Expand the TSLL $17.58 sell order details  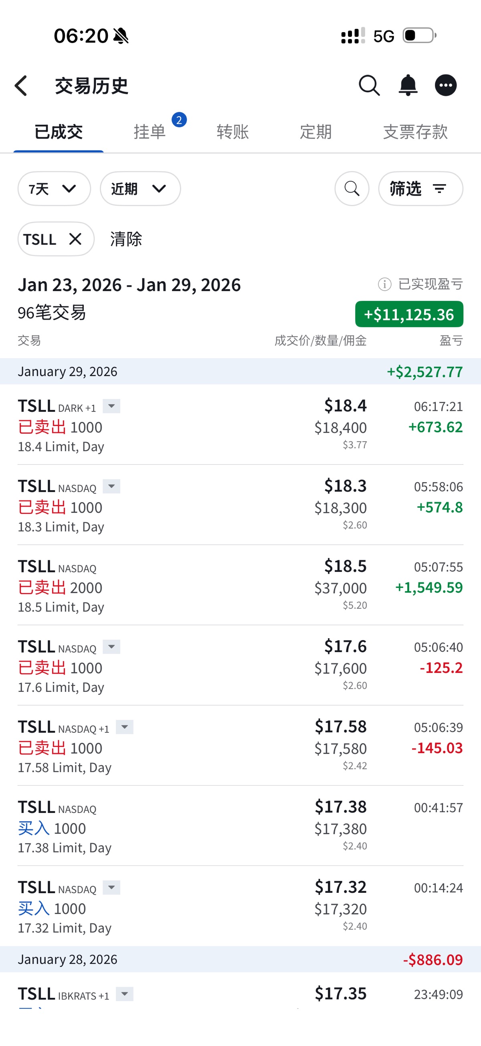click(x=125, y=727)
